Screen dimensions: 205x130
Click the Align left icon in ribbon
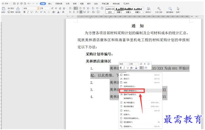click(70, 12)
